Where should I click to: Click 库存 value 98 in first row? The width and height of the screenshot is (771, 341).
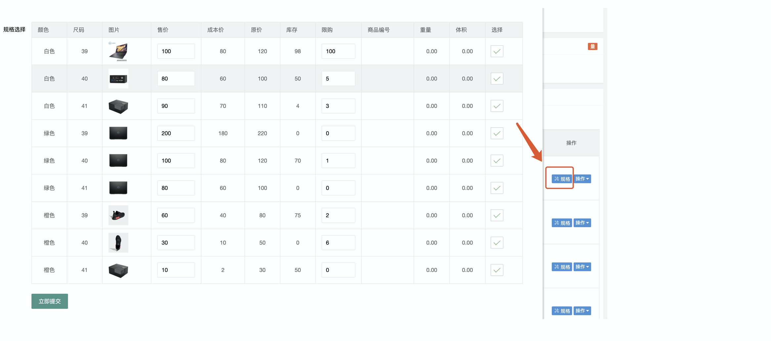pyautogui.click(x=298, y=51)
